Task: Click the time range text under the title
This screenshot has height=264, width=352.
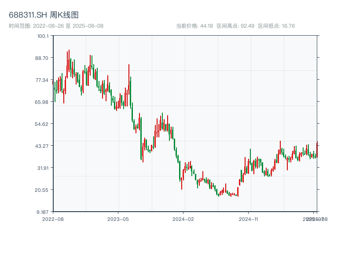Action: click(x=56, y=26)
